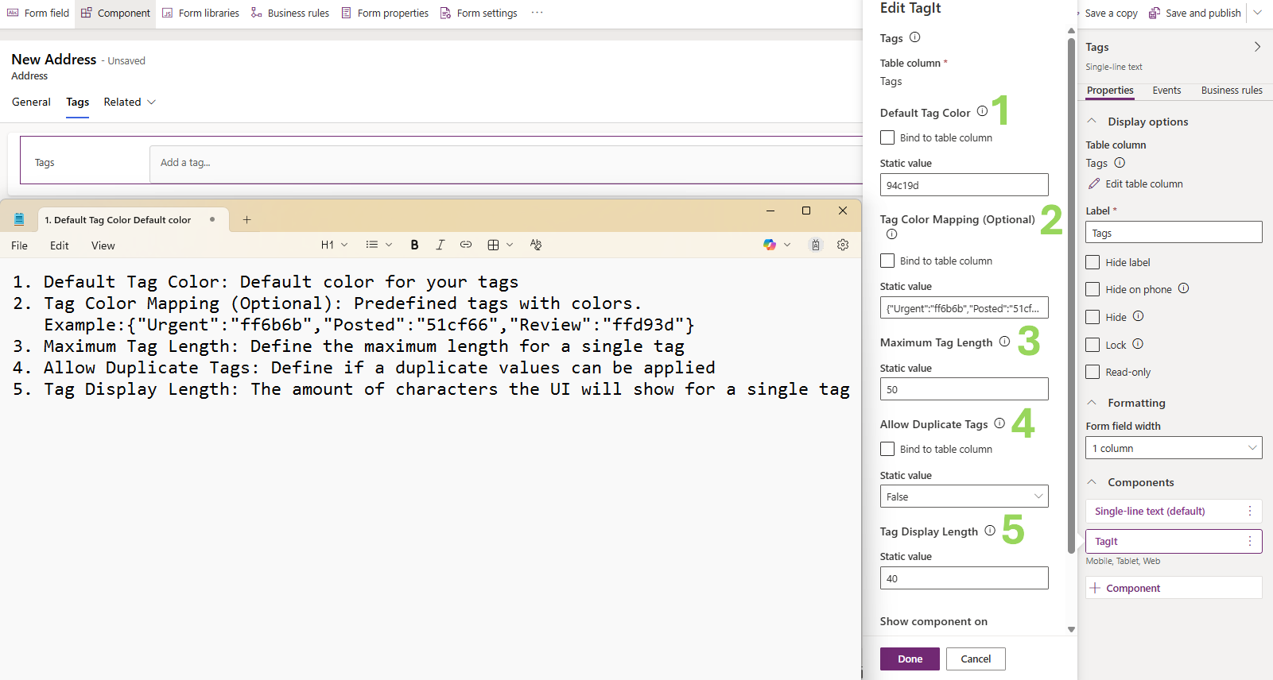
Task: Open Notepad settings gear
Action: point(843,245)
